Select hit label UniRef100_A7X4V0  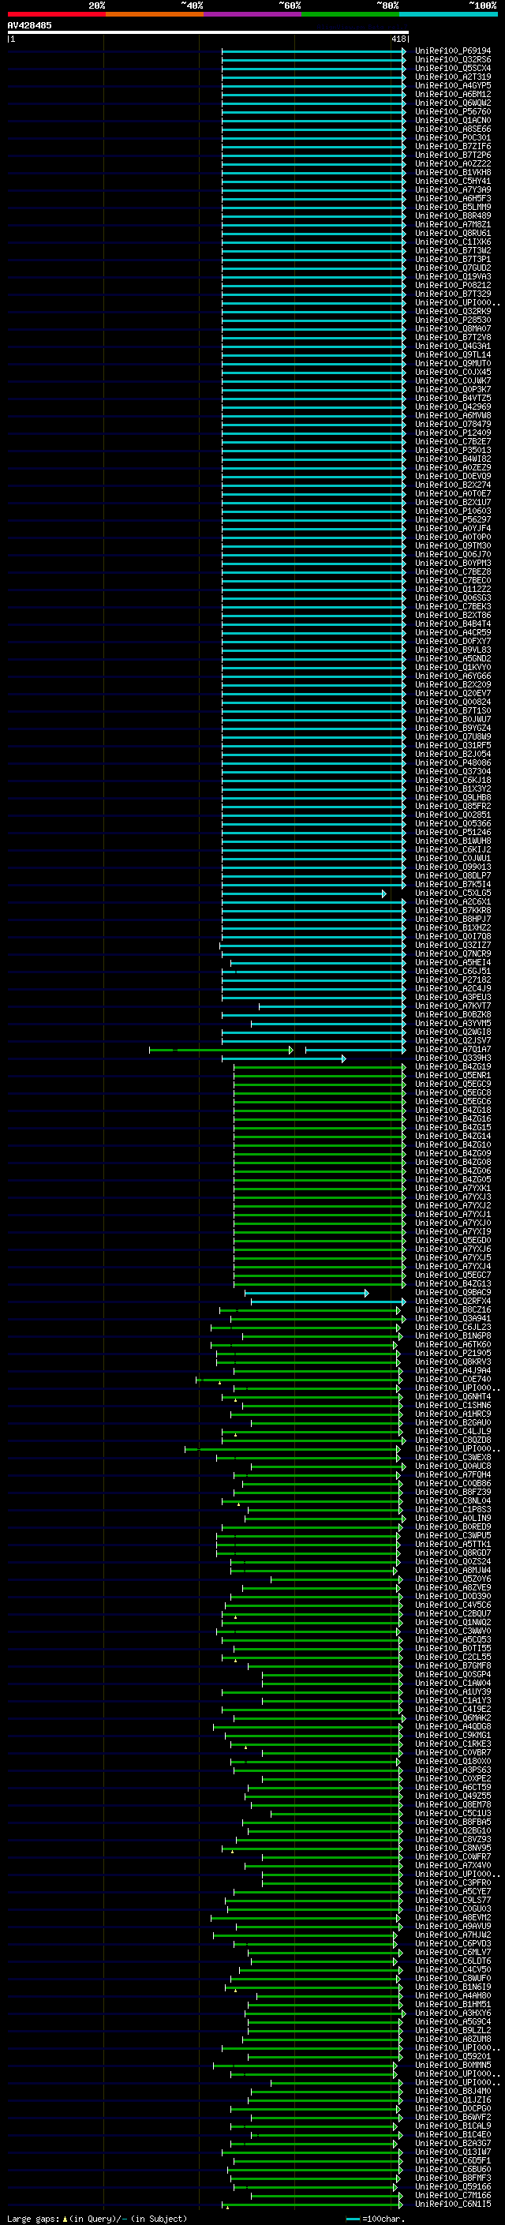tap(452, 1866)
